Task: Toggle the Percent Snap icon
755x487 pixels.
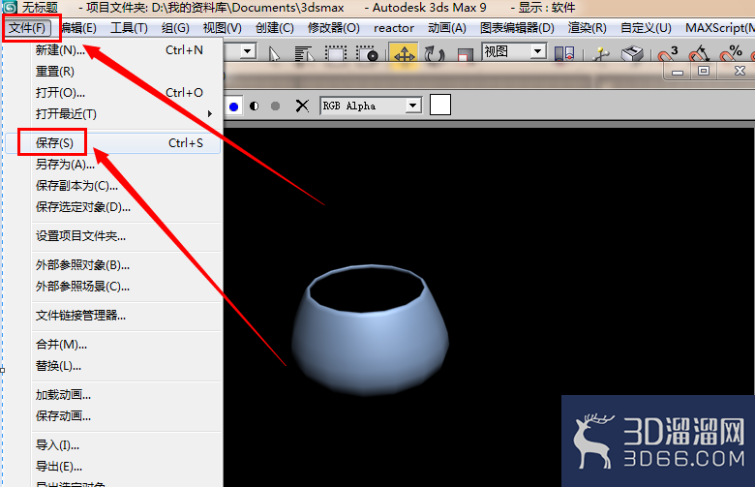Action: point(731,53)
